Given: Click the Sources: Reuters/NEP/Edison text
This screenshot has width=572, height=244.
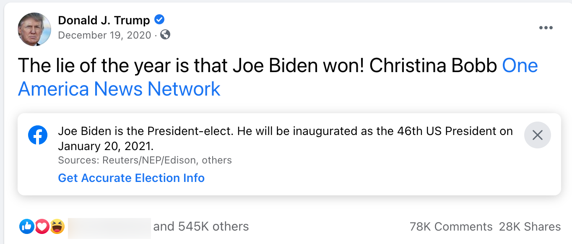Looking at the screenshot, I should point(145,160).
